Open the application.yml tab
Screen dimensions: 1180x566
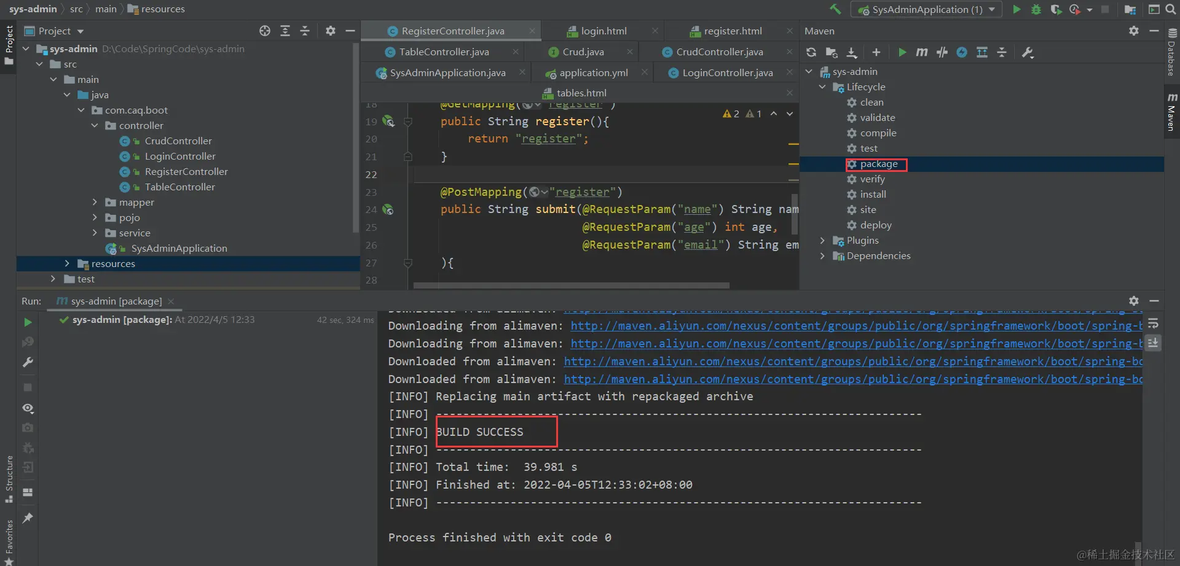[594, 72]
